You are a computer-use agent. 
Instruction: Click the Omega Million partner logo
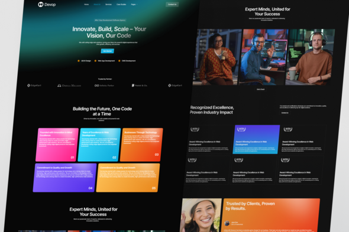pos(69,86)
